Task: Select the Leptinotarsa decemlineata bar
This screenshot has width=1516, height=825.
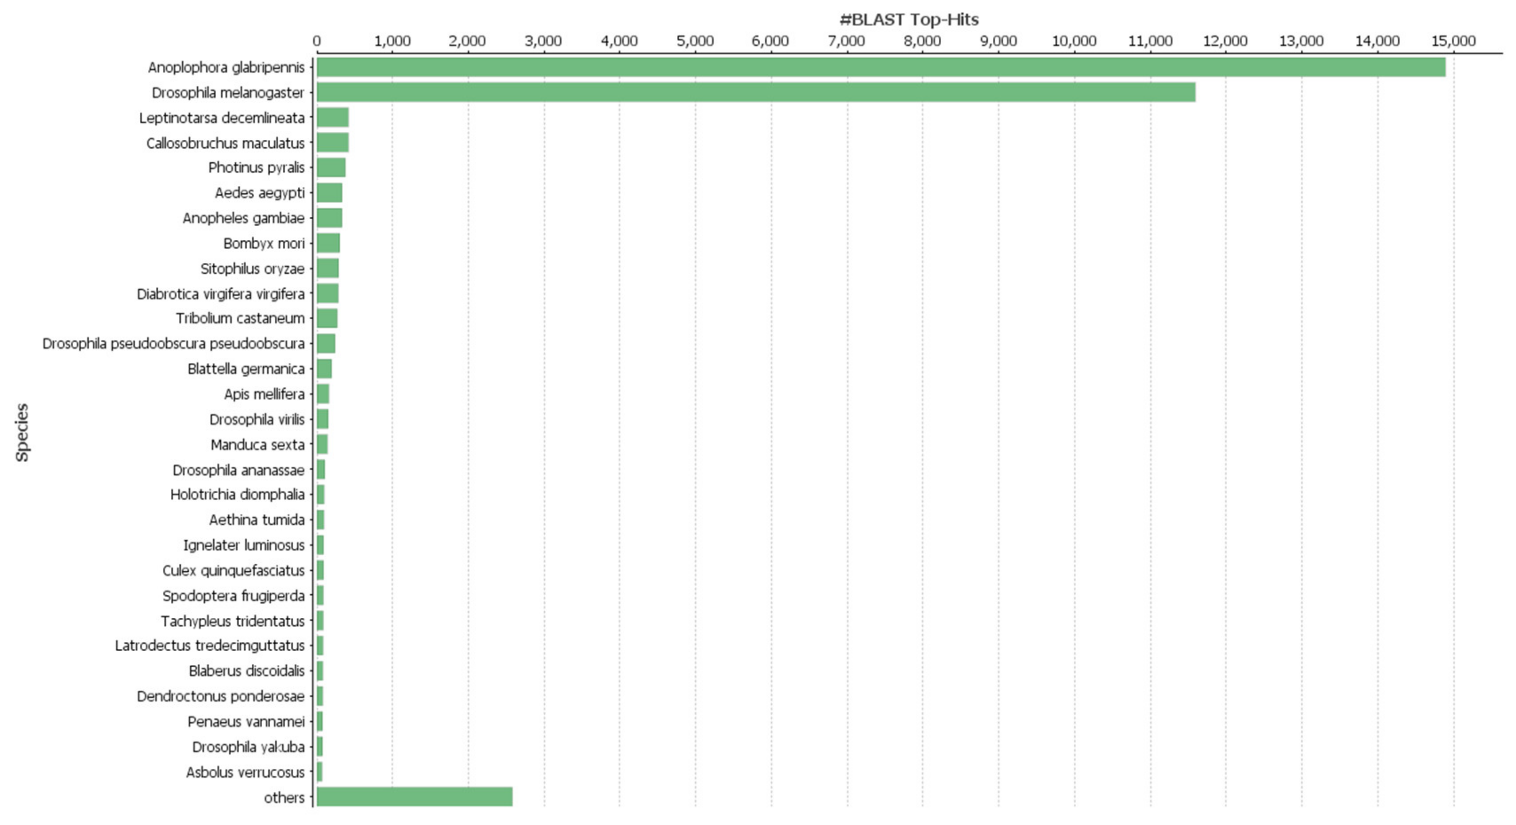Action: pos(332,118)
